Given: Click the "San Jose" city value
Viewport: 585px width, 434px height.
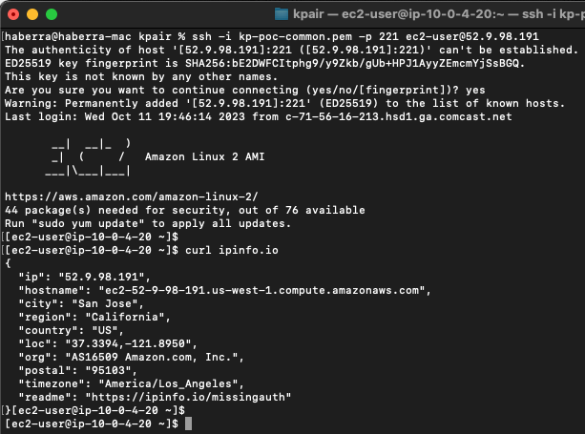Looking at the screenshot, I should pos(105,303).
